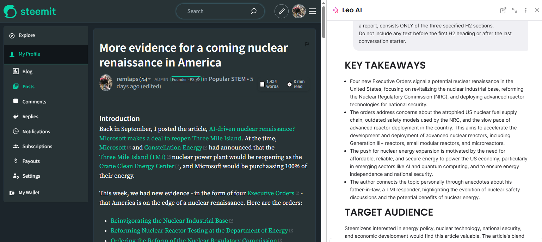Open the Three Mile Island (TMI) link

(132, 157)
